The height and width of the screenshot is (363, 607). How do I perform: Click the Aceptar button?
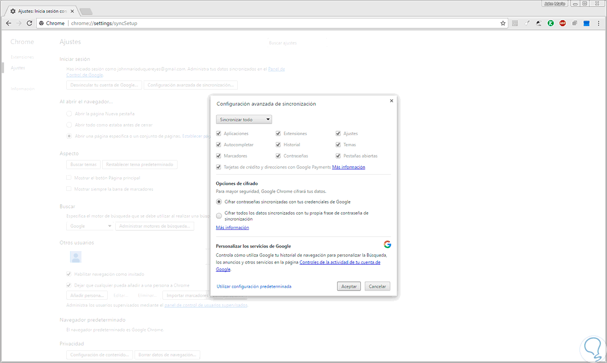349,287
